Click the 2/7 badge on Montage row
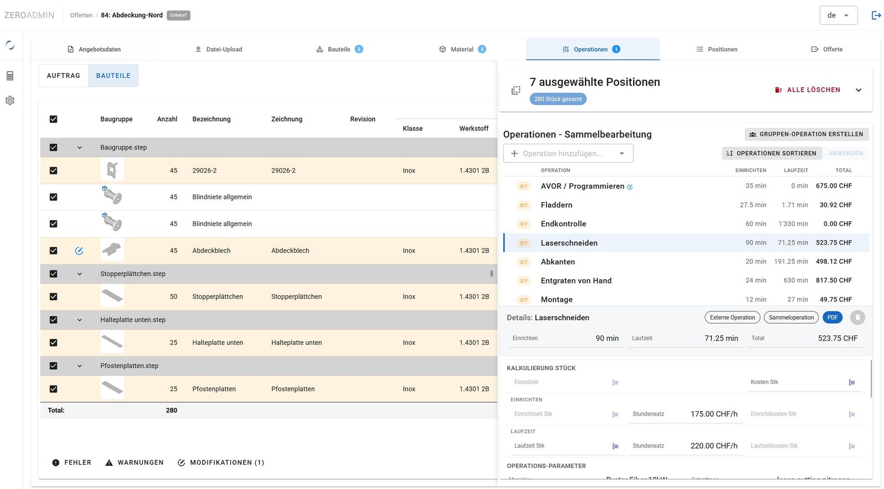 [524, 300]
